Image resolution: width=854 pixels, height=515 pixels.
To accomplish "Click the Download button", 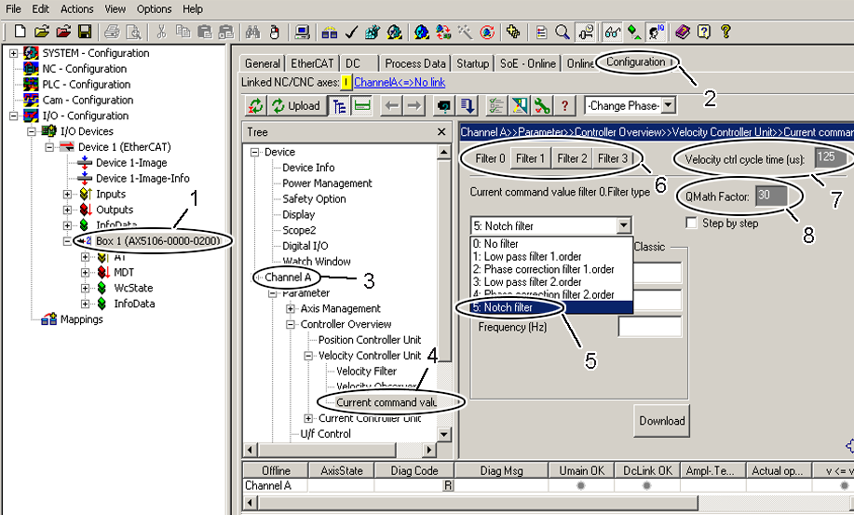I will tap(662, 421).
